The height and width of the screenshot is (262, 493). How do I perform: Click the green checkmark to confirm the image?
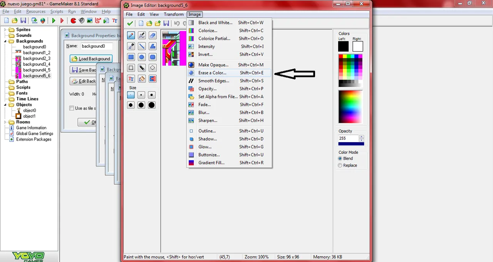tap(130, 24)
